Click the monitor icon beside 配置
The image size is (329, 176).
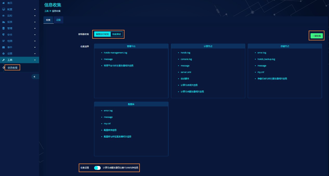3,9
